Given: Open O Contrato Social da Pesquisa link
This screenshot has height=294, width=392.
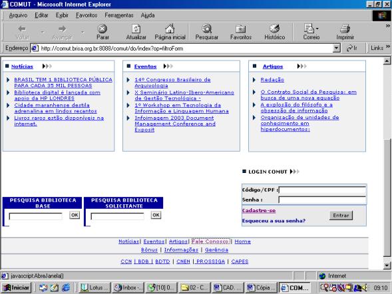Looking at the screenshot, I should point(309,94).
